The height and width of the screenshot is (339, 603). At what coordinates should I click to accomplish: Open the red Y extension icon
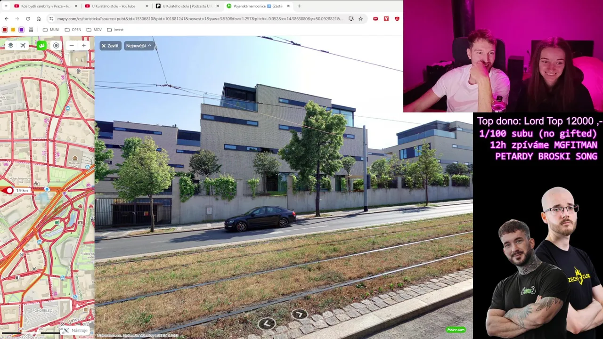386,19
